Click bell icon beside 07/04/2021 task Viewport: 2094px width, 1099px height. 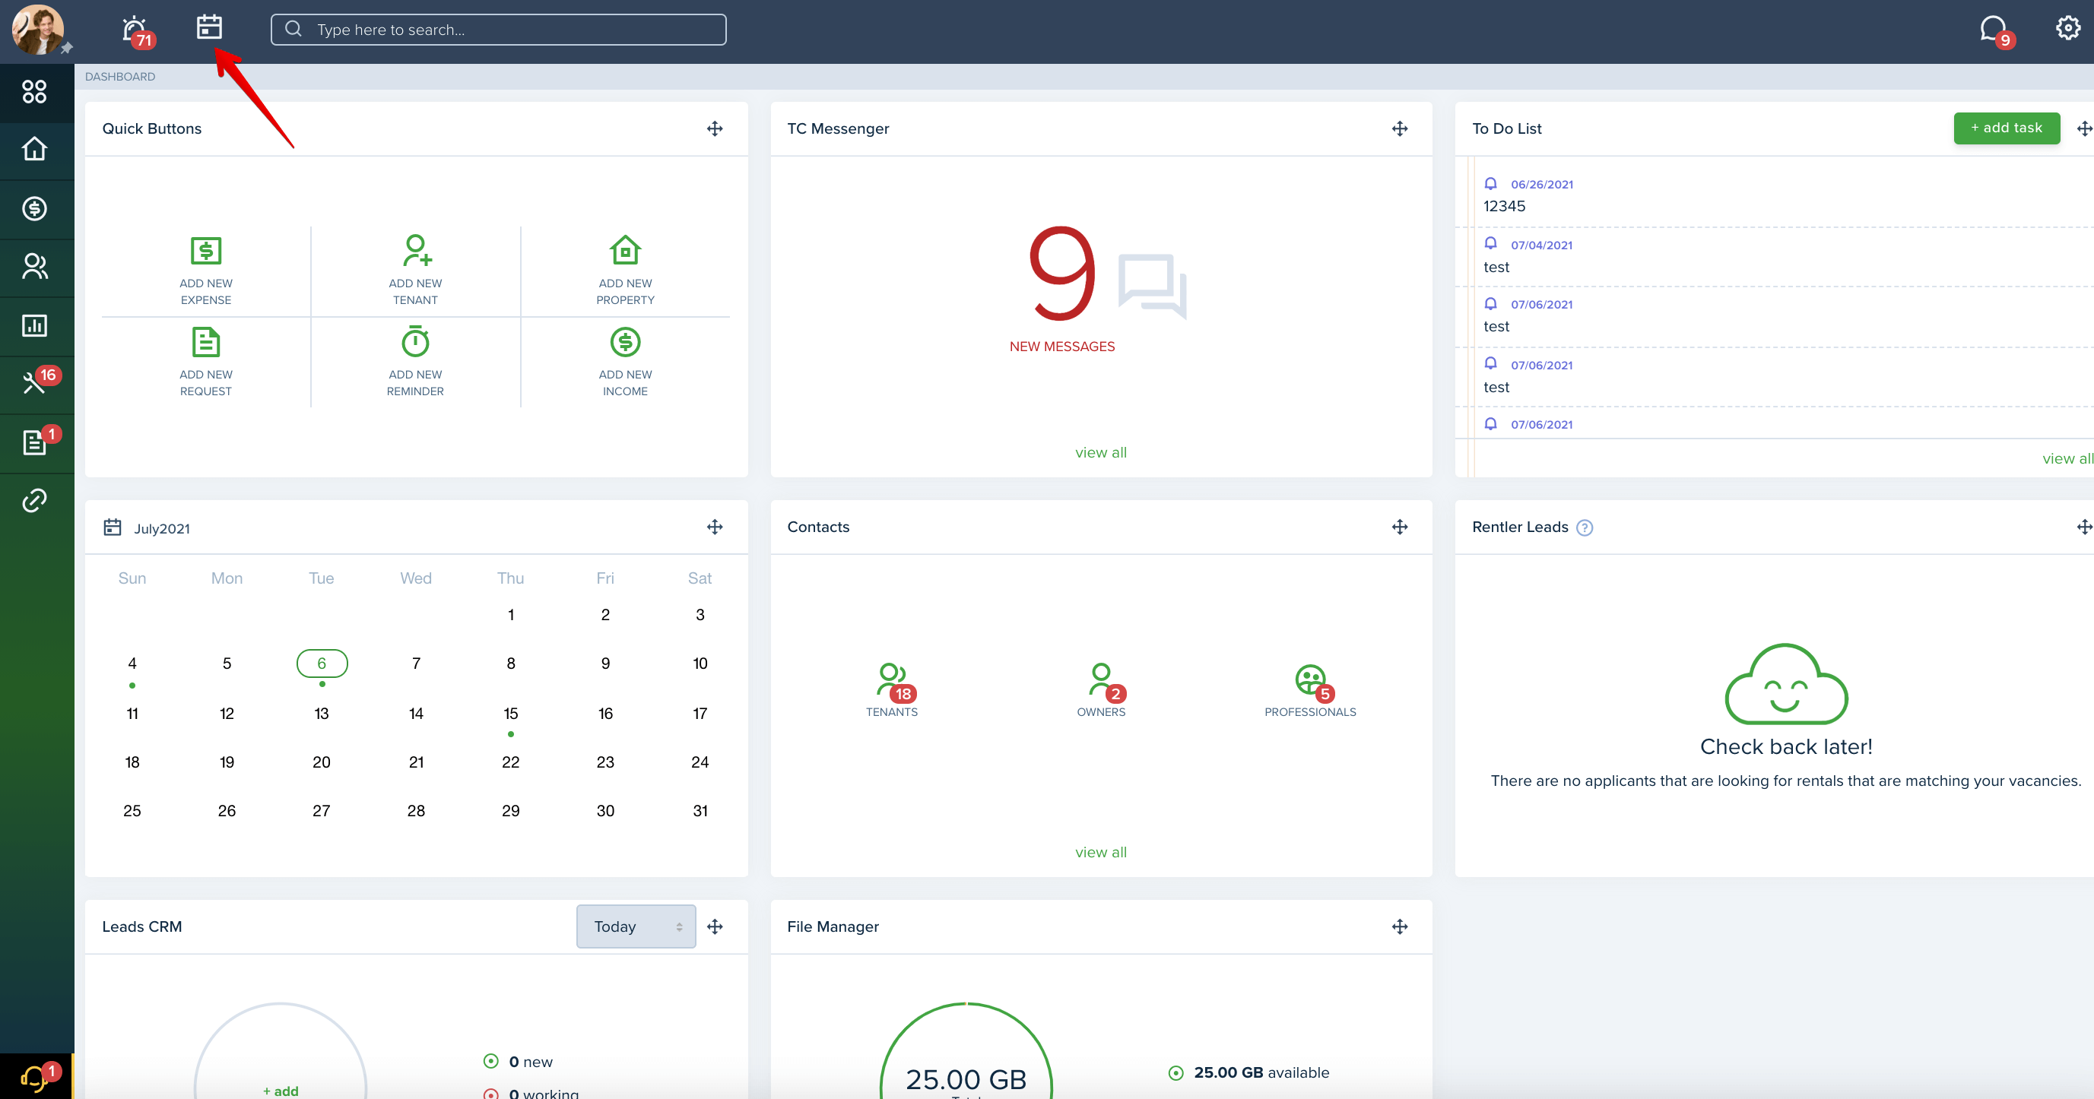pyautogui.click(x=1491, y=244)
